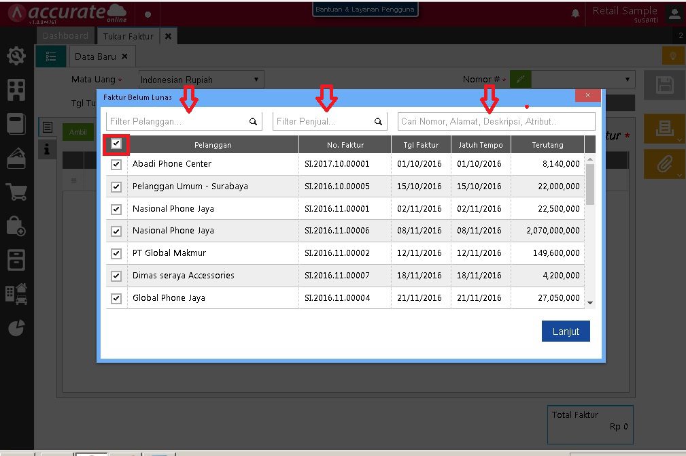Click the dot icon in the header bar
Screen dimensions: 686x456
point(148,14)
